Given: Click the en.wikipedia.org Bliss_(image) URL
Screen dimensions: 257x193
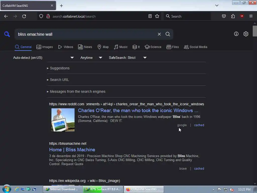Looking at the screenshot, I should tap(85, 181).
